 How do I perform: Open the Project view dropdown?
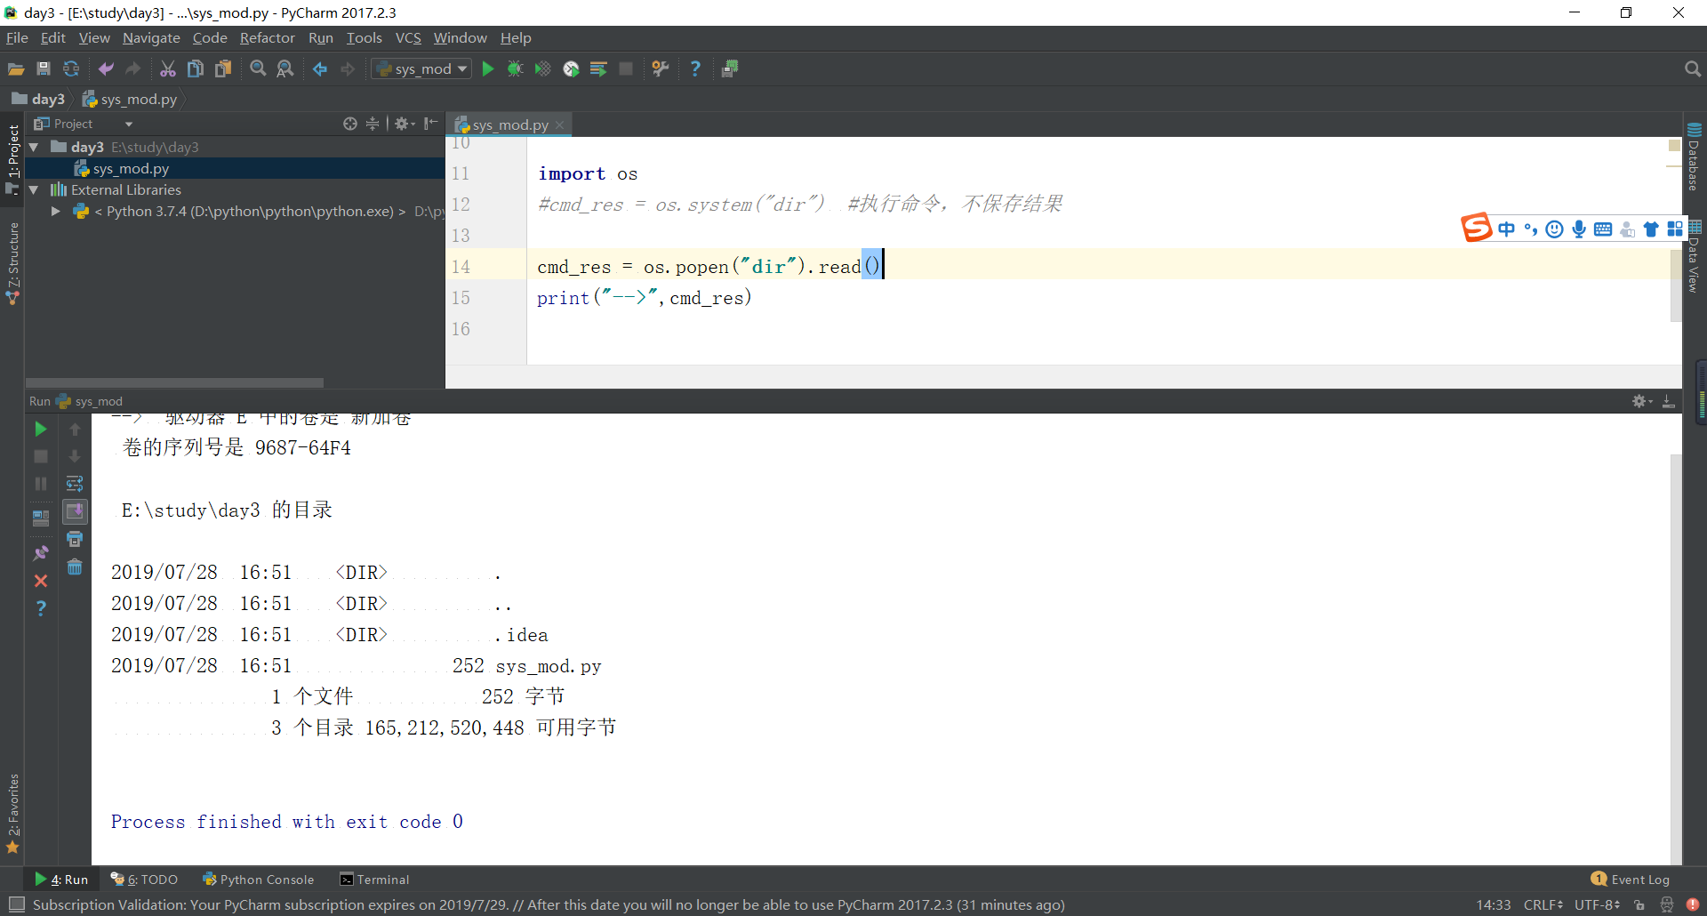[x=129, y=124]
